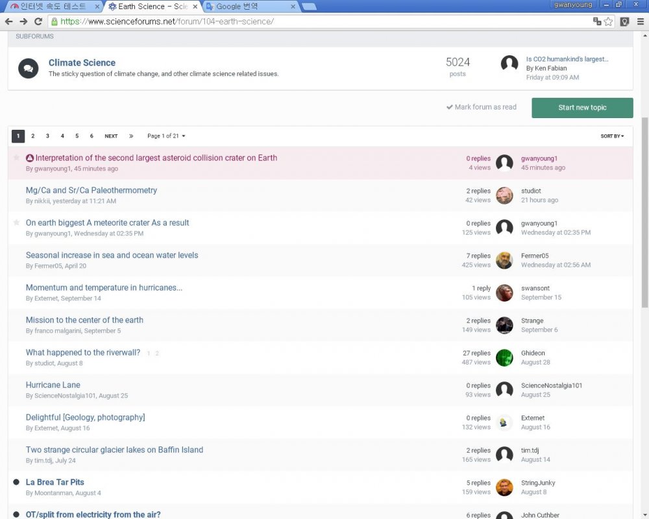
Task: Toggle star on the Interpretation asteroid crater topic
Action: (17, 158)
